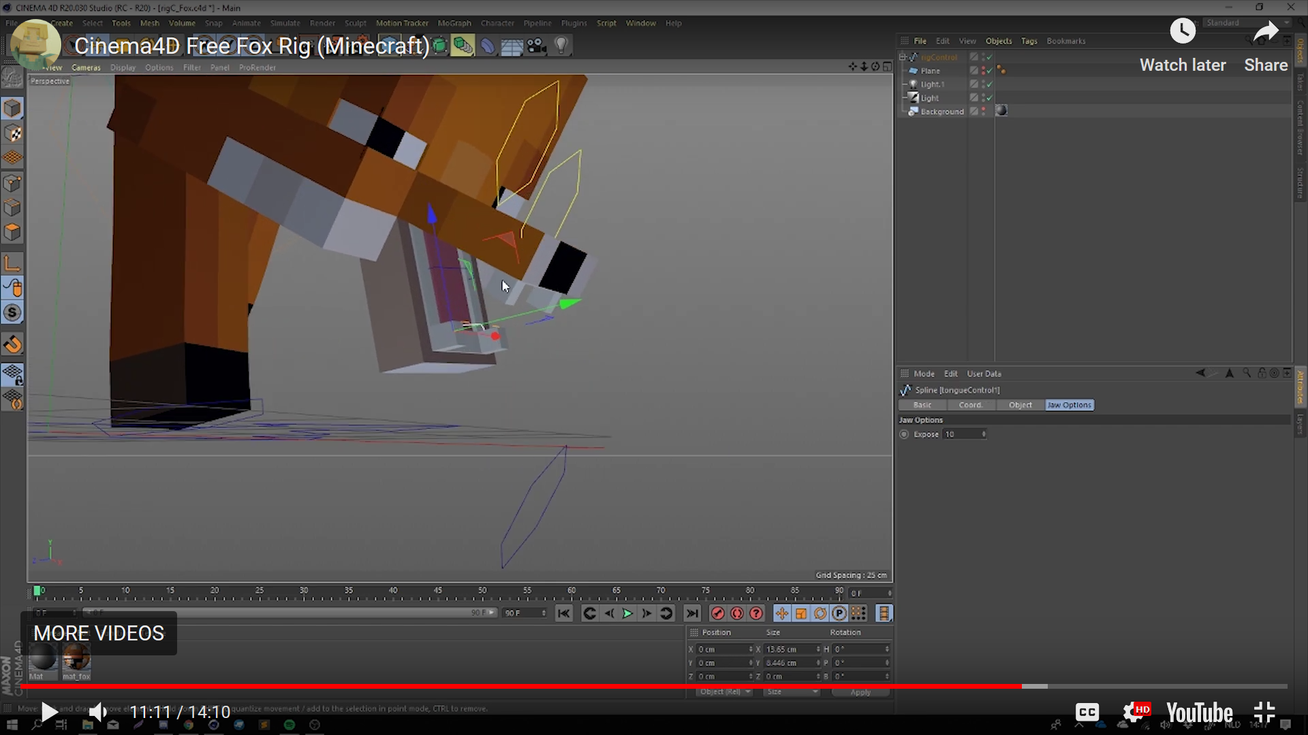The width and height of the screenshot is (1308, 735).
Task: Toggle the Snap S button
Action: pos(13,313)
